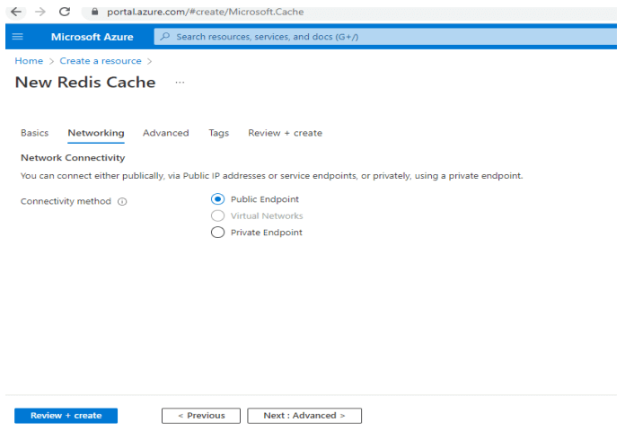Click the breadcrumb chevron after Create a resource

[149, 61]
